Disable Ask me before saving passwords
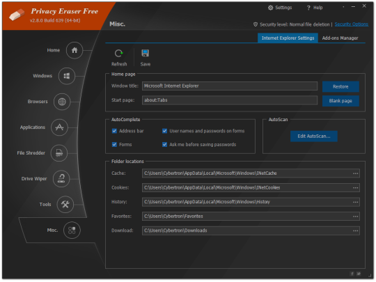This screenshot has width=376, height=282. pyautogui.click(x=164, y=144)
